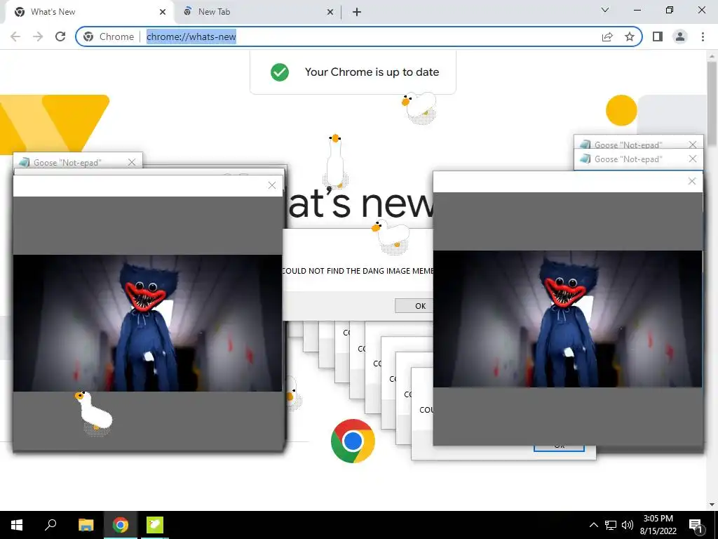This screenshot has height=539, width=718.
Task: Open File Explorer from the taskbar
Action: point(86,525)
